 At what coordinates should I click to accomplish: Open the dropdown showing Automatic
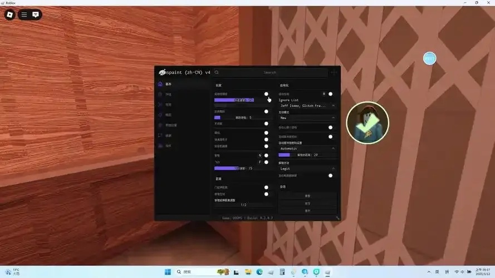click(307, 148)
